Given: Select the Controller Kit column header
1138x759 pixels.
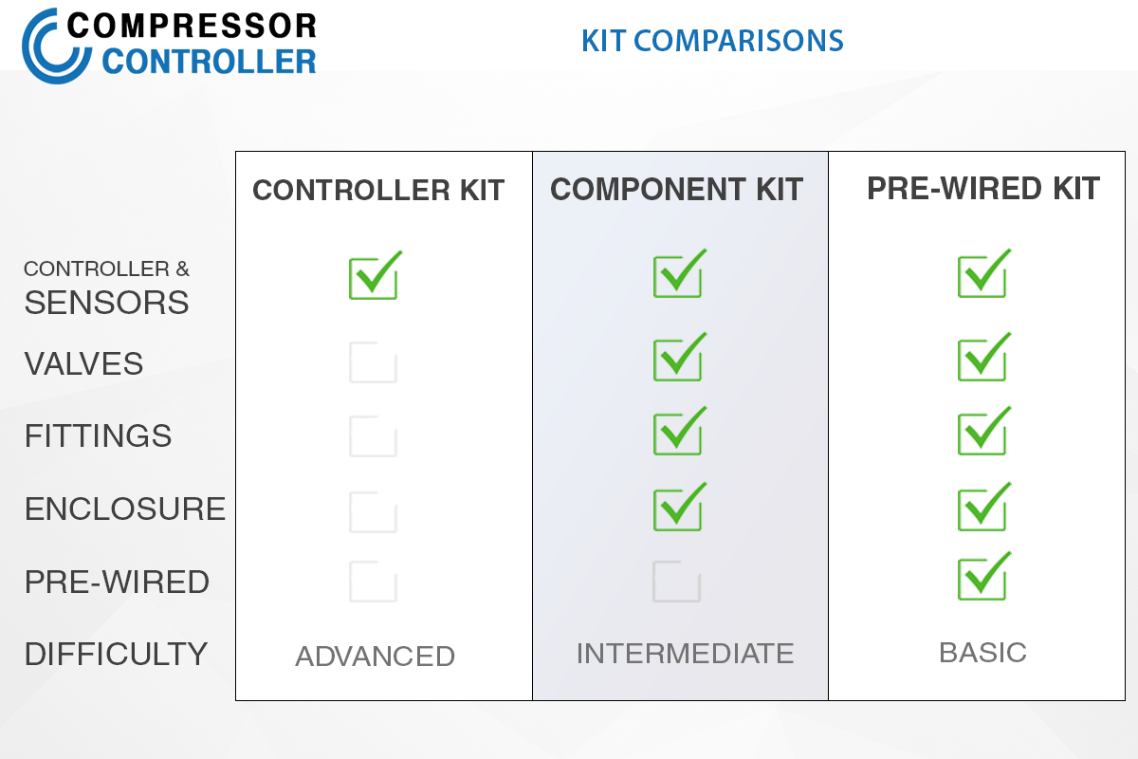Looking at the screenshot, I should pos(378,190).
